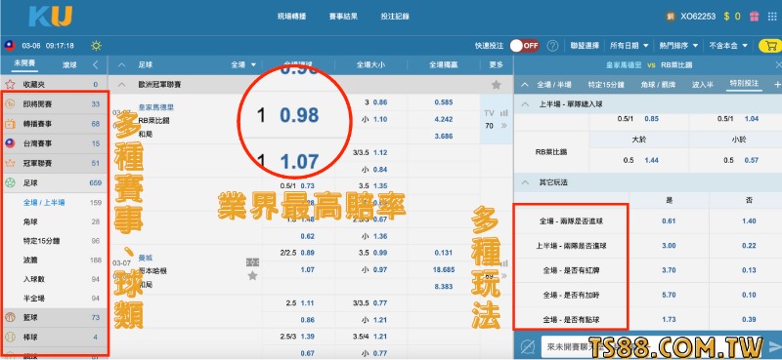
Task: Click the 籃球 basketball icon
Action: point(10,317)
